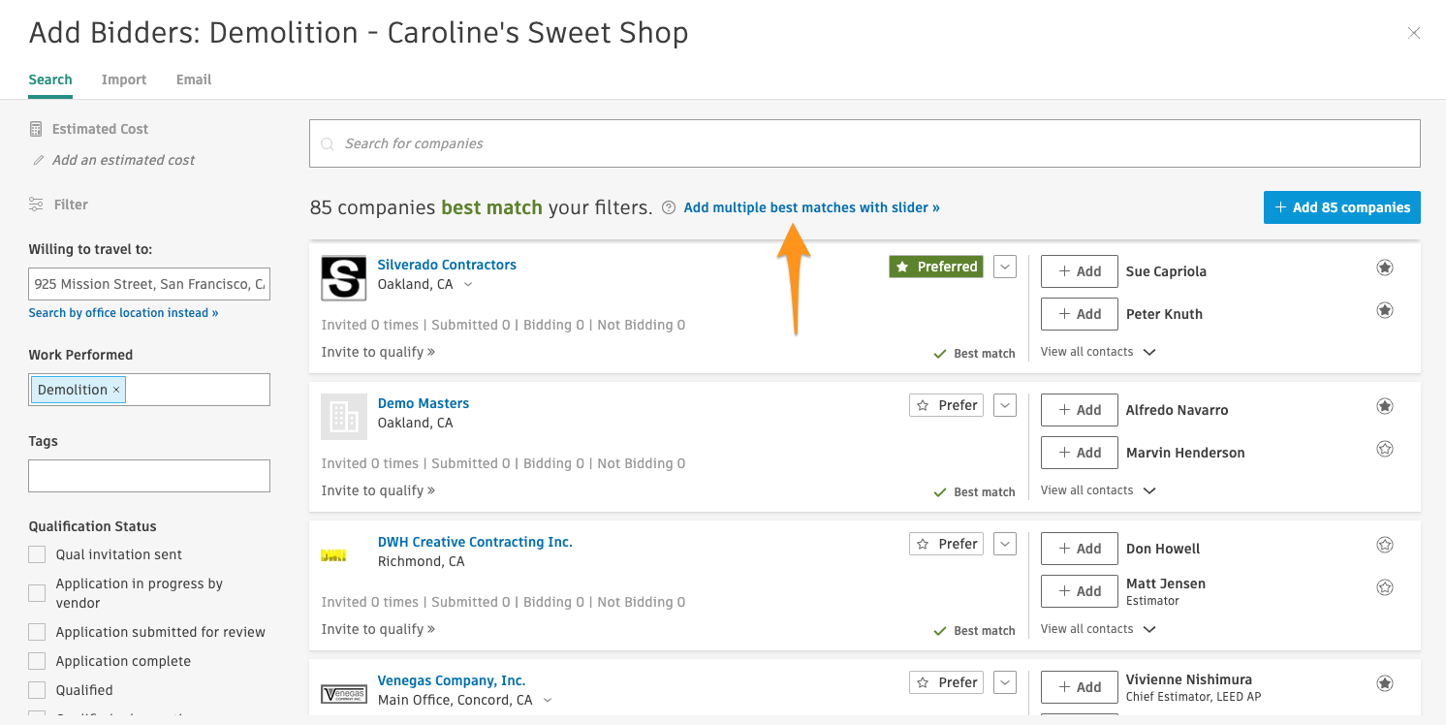
Task: Click the help question mark icon
Action: (x=669, y=207)
